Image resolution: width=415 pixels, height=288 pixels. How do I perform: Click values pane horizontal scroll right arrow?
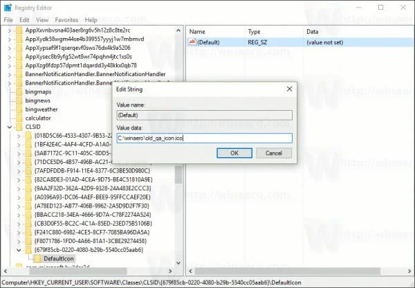click(409, 271)
